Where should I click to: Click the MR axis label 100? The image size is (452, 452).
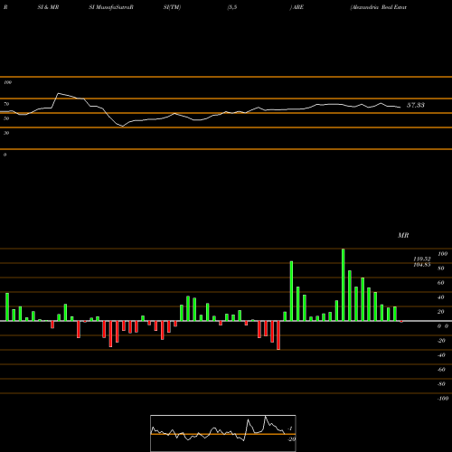click(x=442, y=254)
